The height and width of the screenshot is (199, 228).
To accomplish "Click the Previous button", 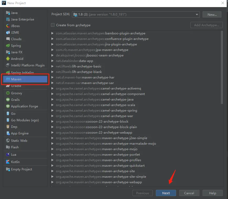I will [x=142, y=193].
